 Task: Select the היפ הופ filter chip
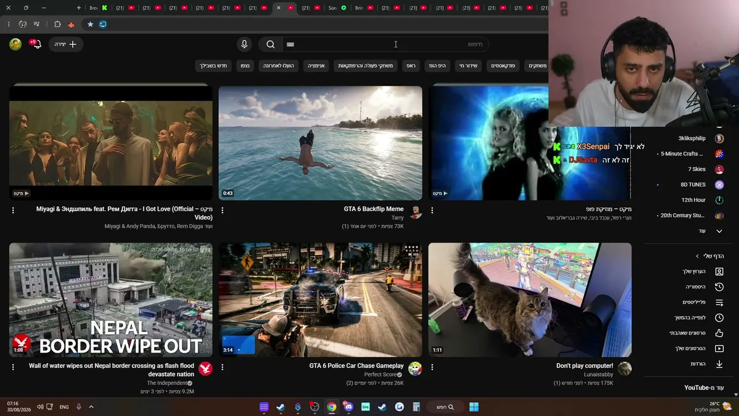[x=437, y=65]
